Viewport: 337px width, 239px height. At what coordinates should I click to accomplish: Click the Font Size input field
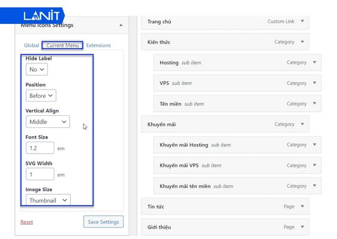[x=40, y=148]
